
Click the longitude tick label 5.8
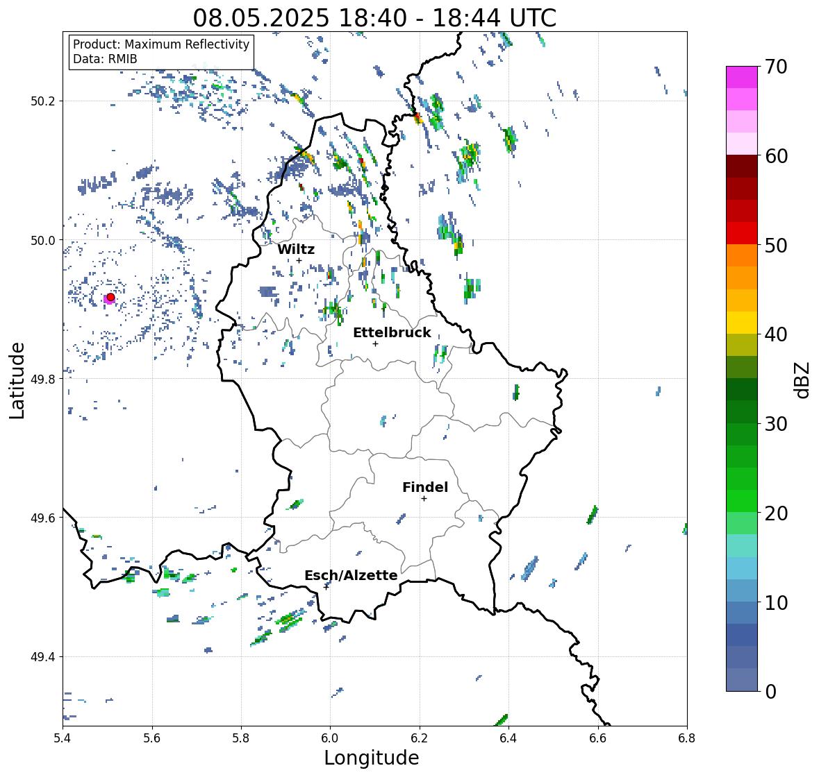(241, 738)
